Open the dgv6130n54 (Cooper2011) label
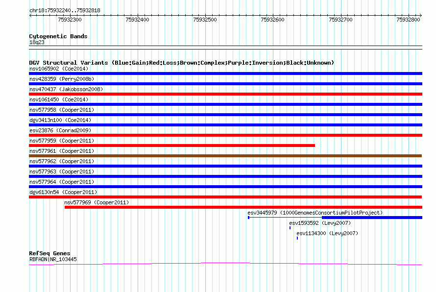 pos(63,192)
